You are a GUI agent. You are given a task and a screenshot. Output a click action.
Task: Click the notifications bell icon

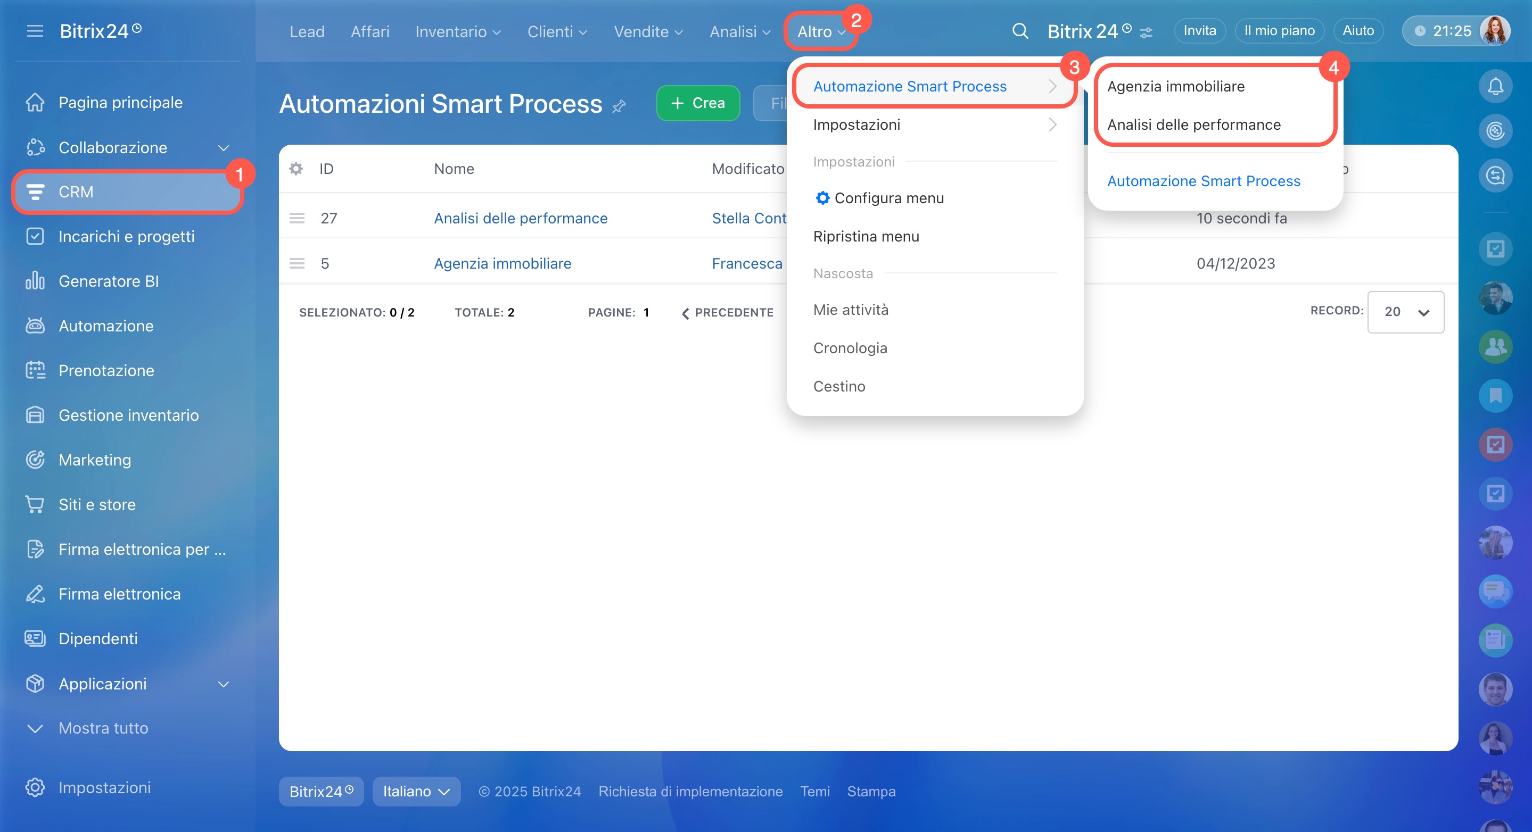[x=1495, y=87]
